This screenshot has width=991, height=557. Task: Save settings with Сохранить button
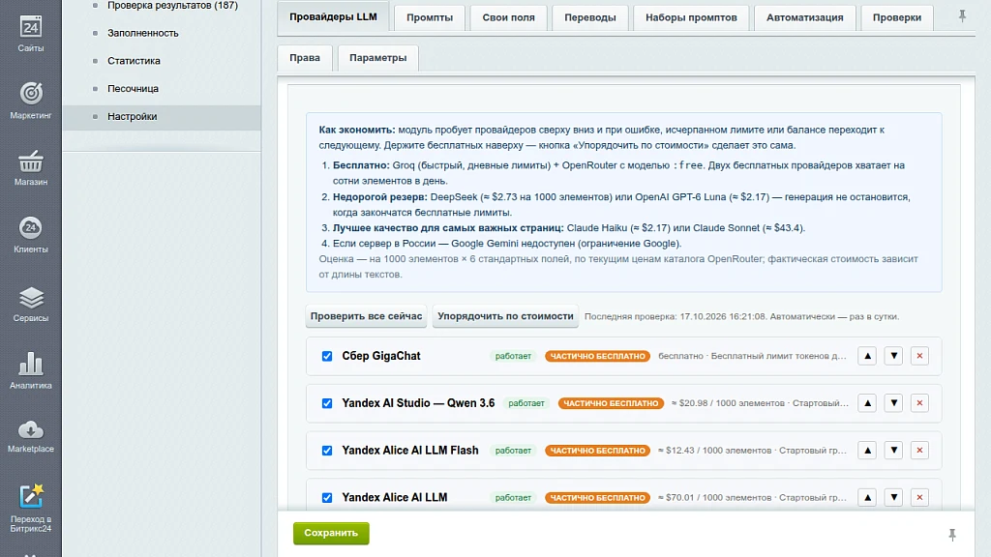pos(331,533)
